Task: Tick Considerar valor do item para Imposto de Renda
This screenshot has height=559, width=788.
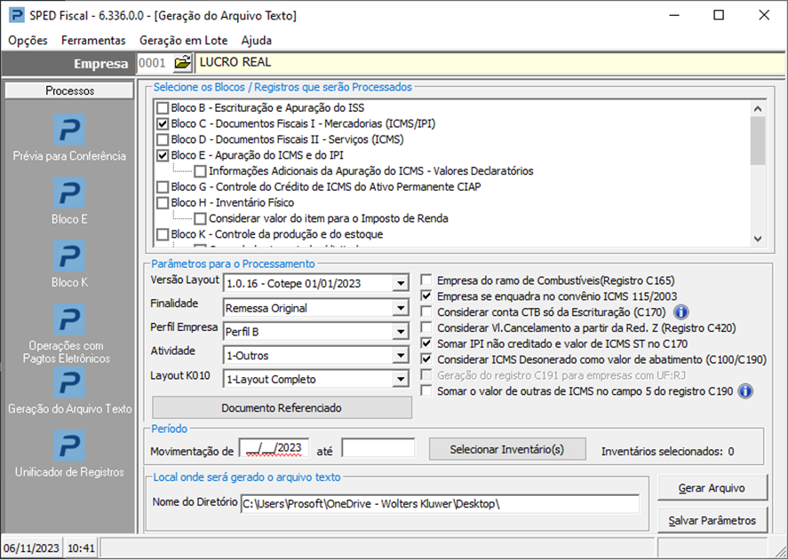Action: coord(200,219)
